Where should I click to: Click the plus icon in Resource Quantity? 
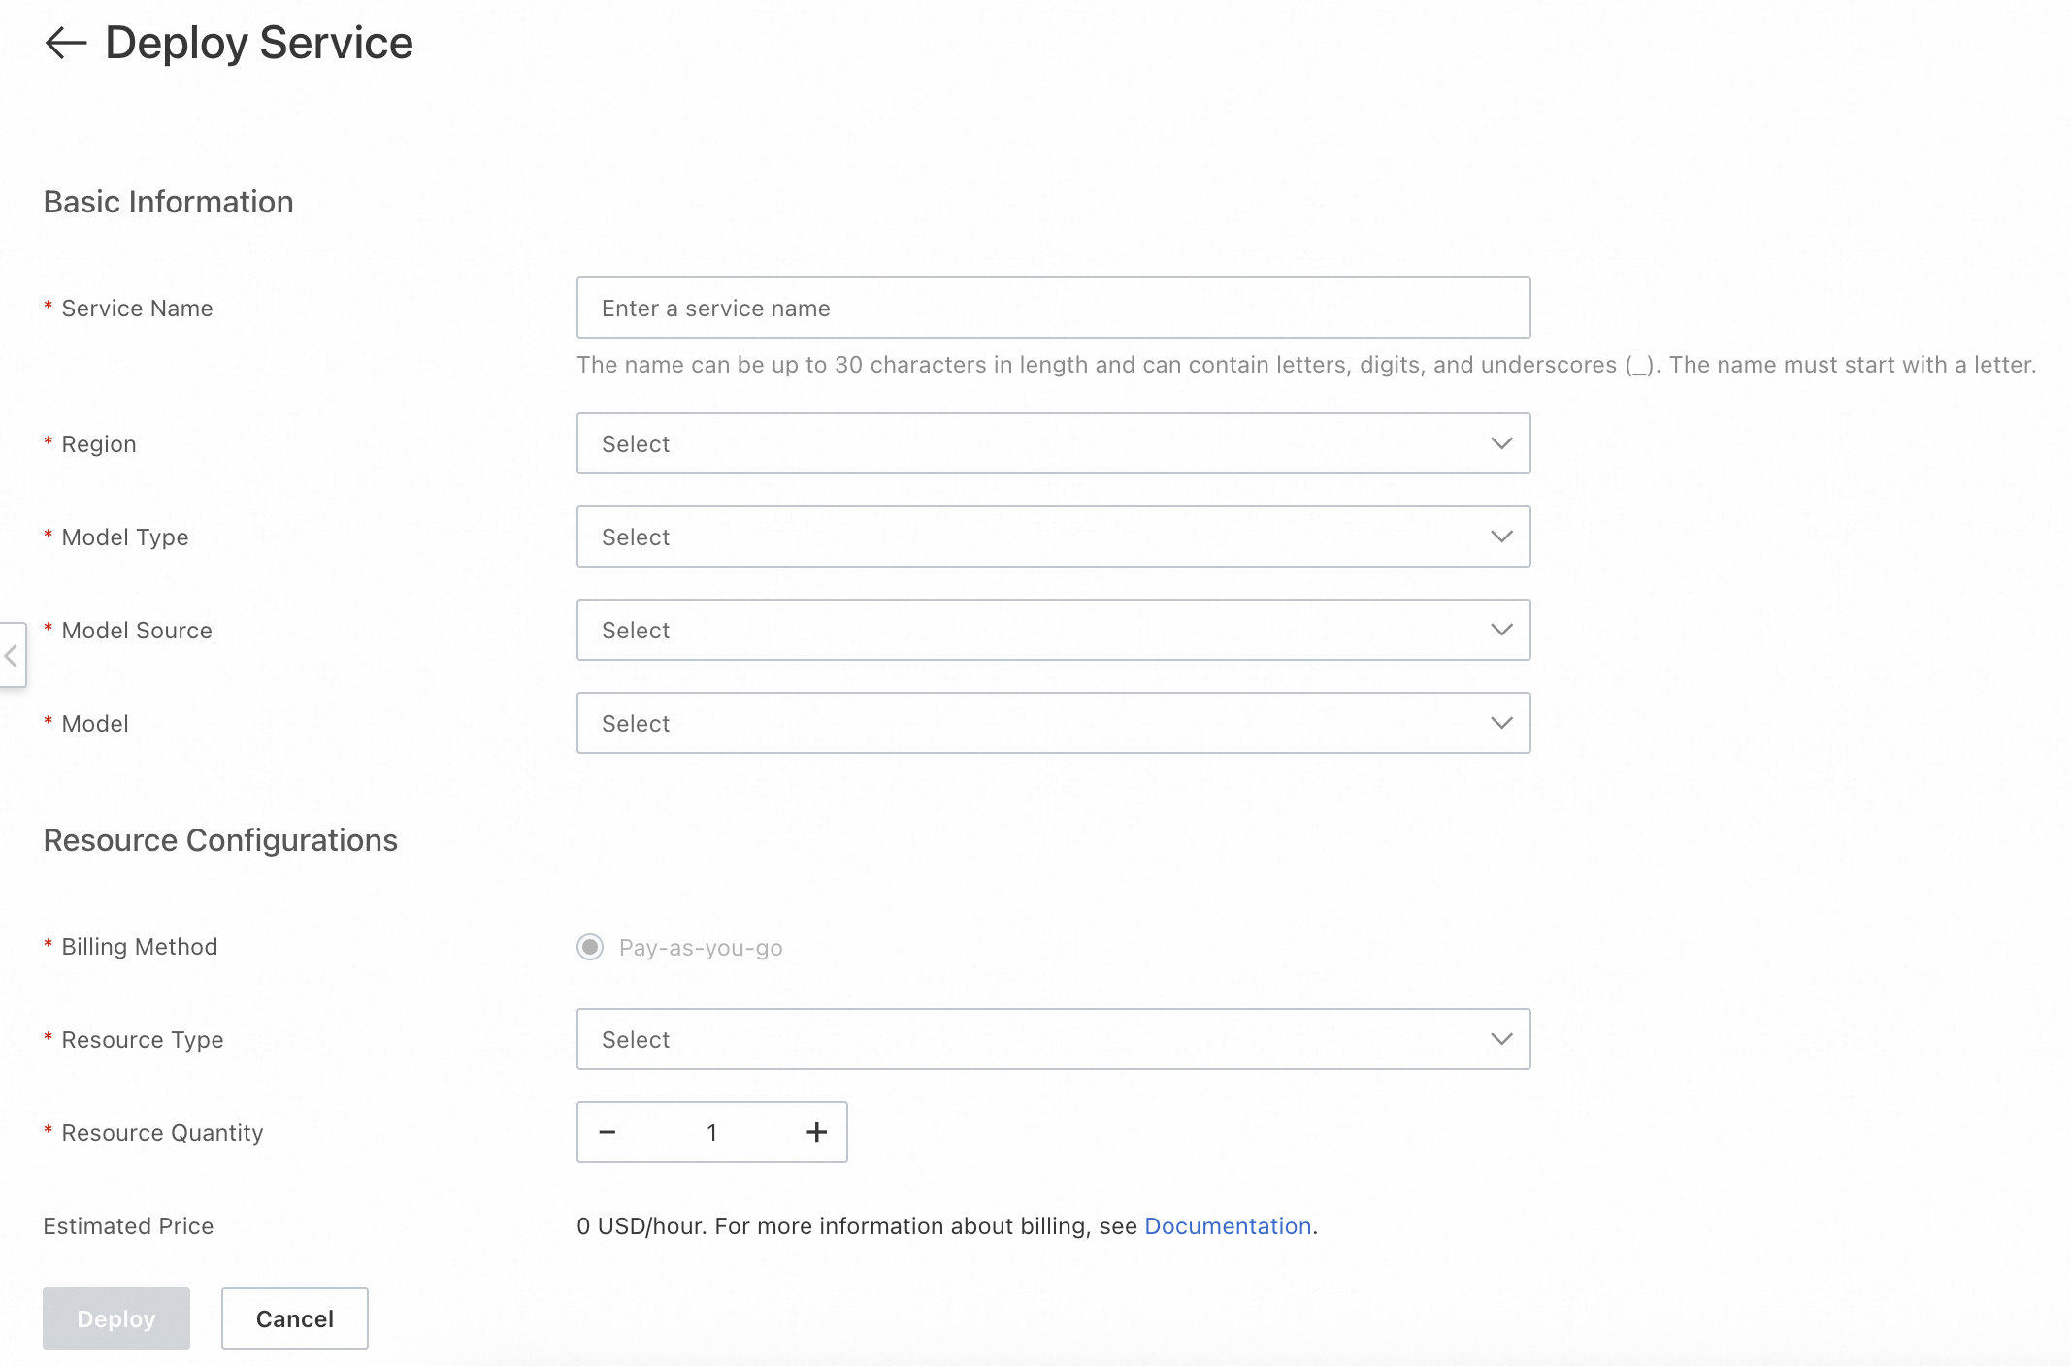[x=816, y=1132]
